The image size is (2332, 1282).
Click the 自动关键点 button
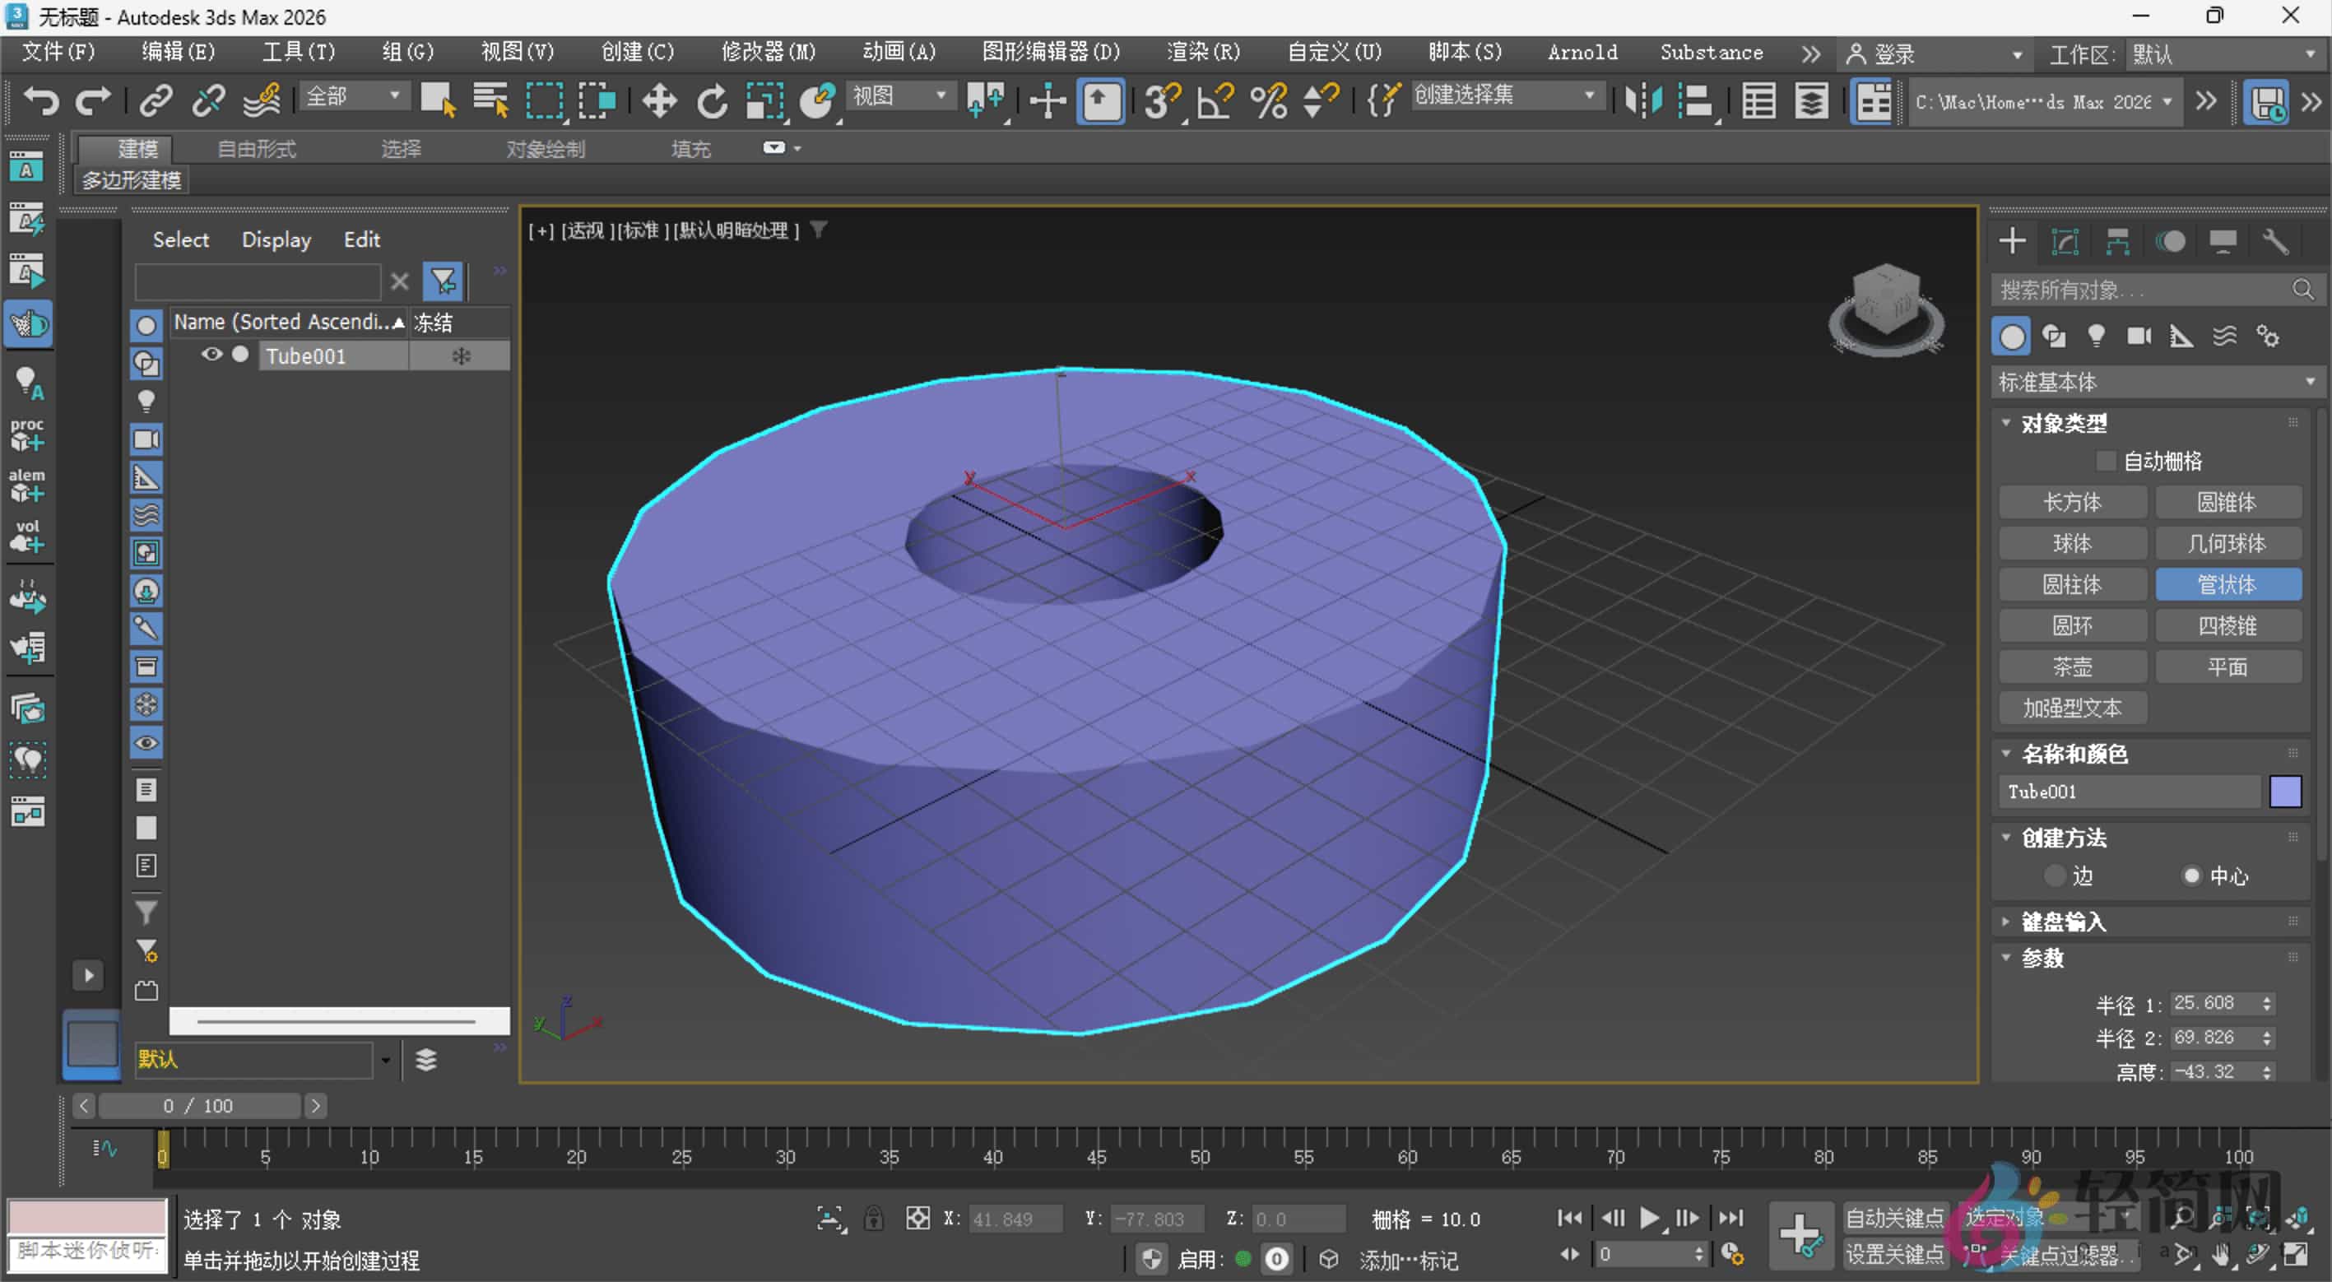(x=1895, y=1217)
